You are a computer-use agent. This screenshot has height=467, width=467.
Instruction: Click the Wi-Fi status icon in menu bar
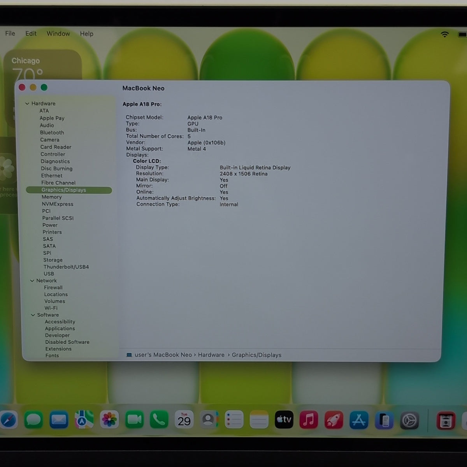pos(444,34)
